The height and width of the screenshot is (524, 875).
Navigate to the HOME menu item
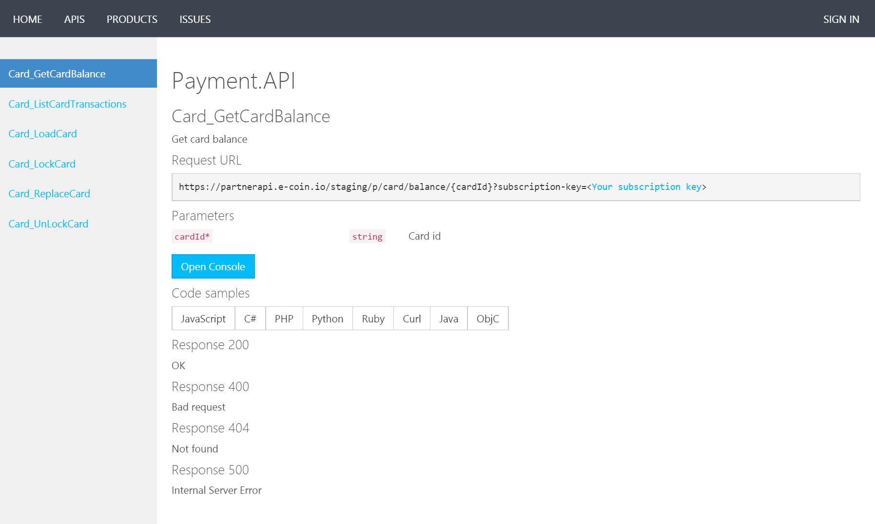point(27,19)
